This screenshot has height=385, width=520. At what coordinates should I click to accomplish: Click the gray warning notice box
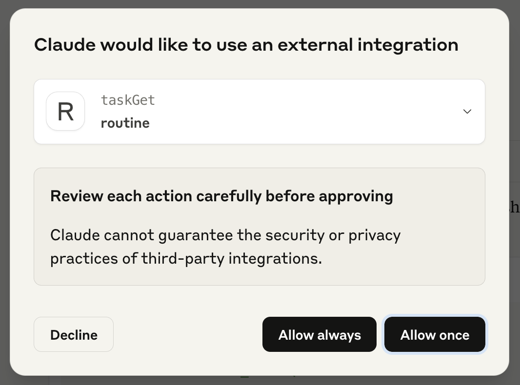[260, 226]
